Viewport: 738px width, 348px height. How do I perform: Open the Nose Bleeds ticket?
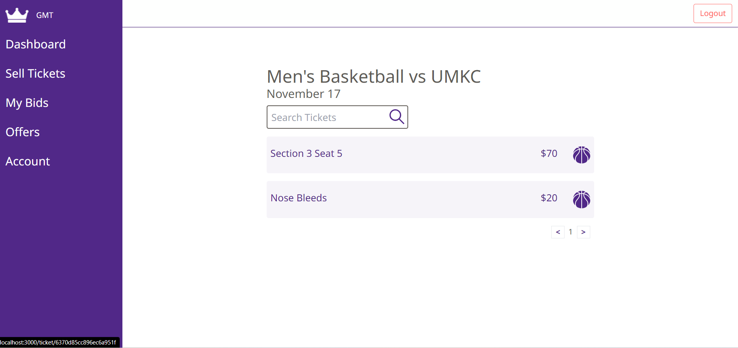pyautogui.click(x=299, y=198)
